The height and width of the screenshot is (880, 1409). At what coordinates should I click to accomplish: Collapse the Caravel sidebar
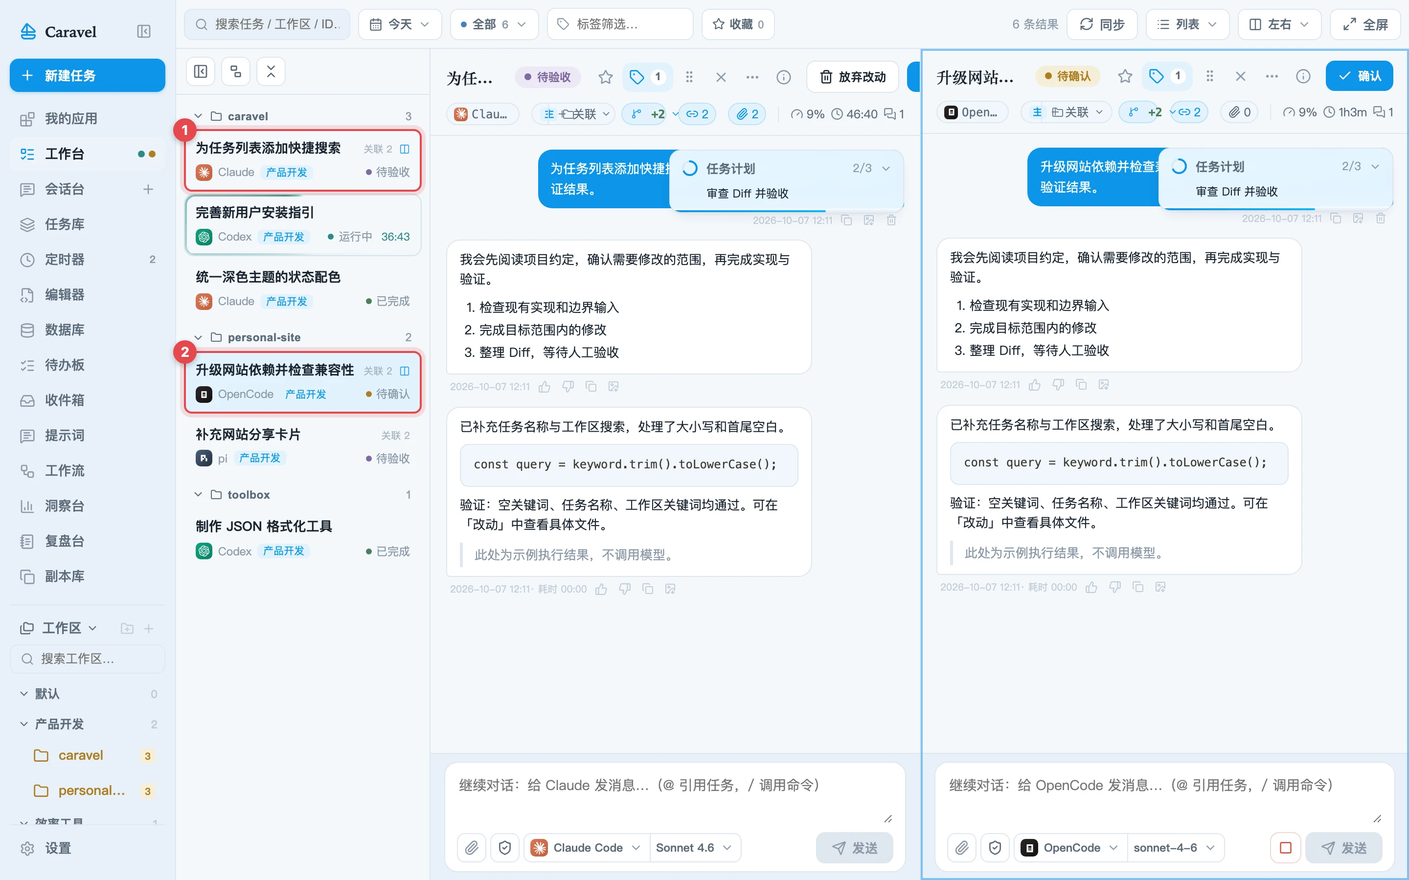[x=143, y=31]
